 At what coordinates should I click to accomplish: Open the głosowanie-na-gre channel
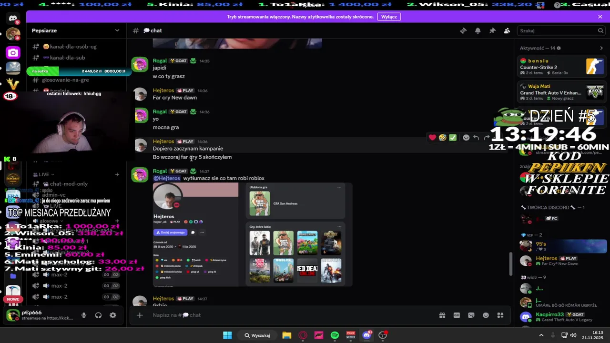coord(65,80)
